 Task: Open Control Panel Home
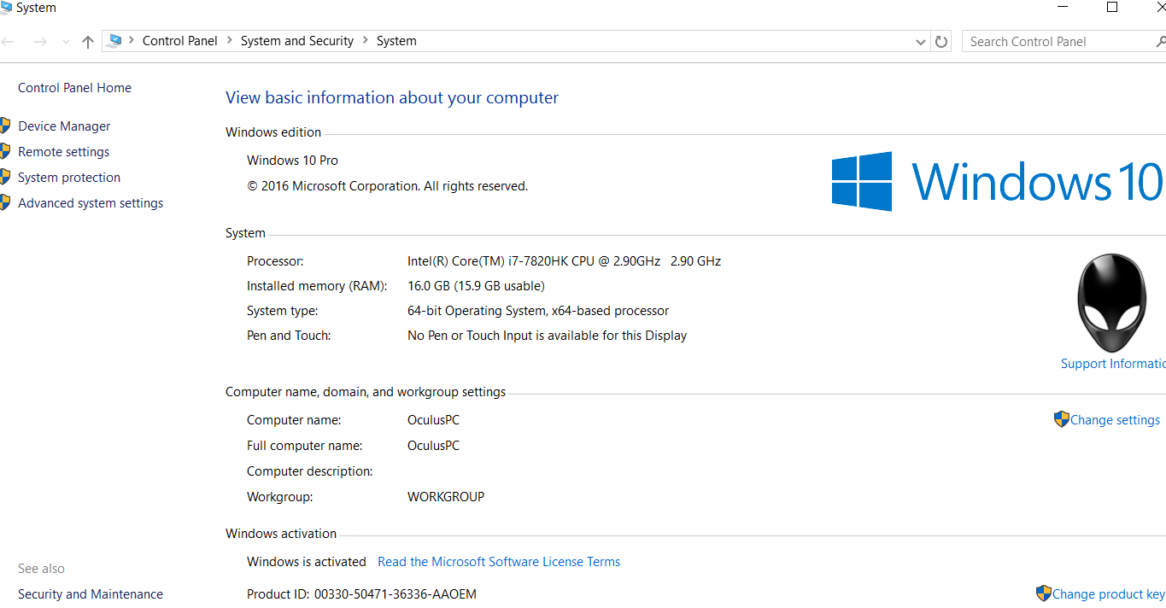[x=74, y=88]
